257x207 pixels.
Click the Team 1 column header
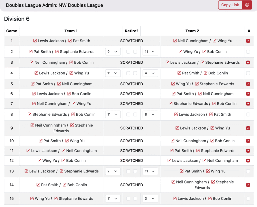pyautogui.click(x=71, y=31)
